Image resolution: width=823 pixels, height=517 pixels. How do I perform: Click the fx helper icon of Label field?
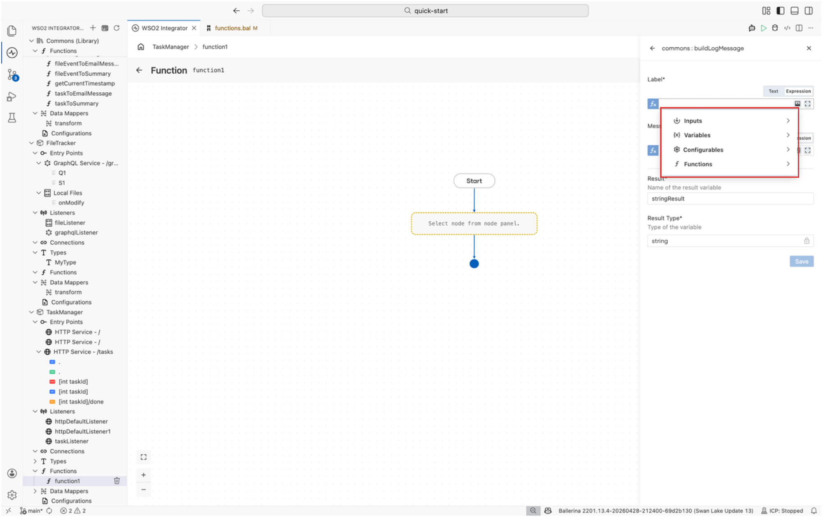(653, 104)
